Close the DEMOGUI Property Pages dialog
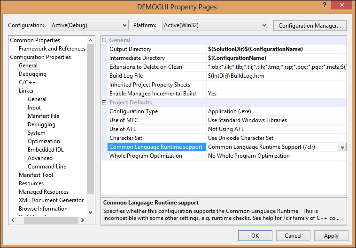356x248 pixels. click(x=341, y=5)
